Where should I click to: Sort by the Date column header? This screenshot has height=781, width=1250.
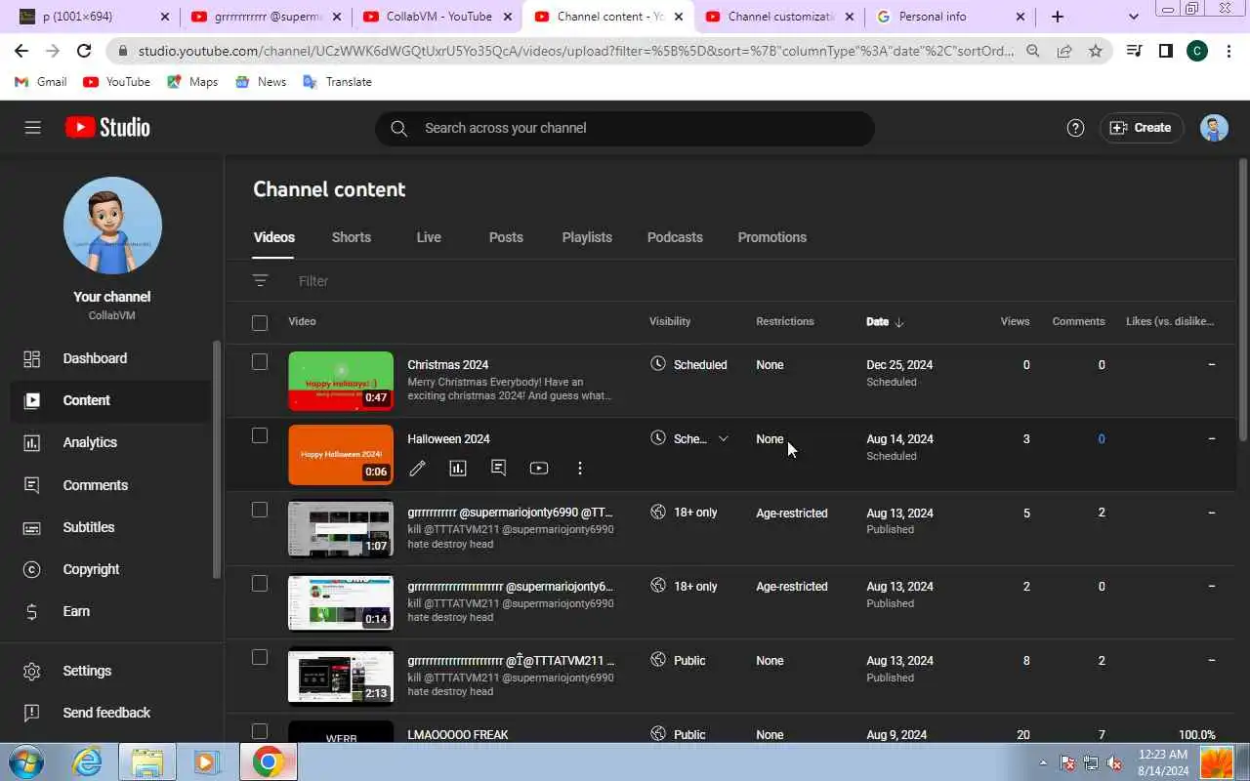pyautogui.click(x=885, y=321)
